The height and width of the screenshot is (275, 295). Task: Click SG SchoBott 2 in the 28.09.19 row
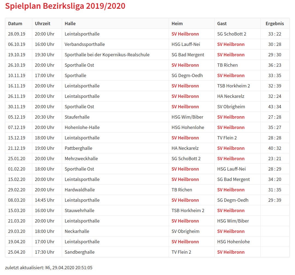pos(232,34)
